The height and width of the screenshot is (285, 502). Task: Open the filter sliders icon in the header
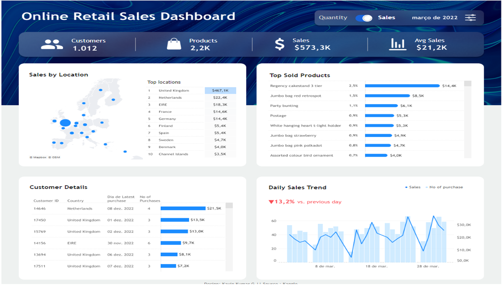coord(471,18)
